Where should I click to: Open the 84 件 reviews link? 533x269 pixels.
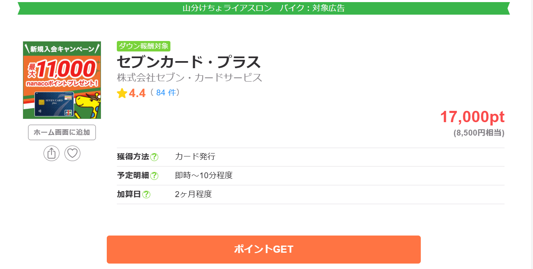tap(166, 93)
